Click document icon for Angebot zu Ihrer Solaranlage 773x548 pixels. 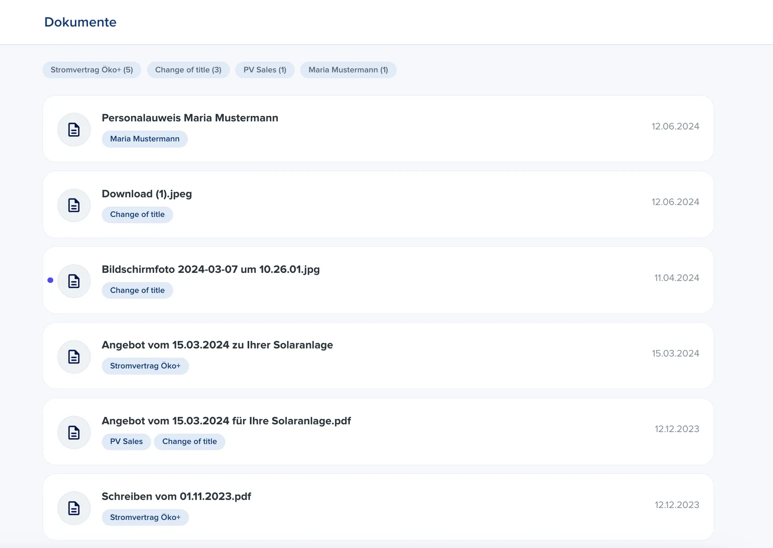point(74,357)
